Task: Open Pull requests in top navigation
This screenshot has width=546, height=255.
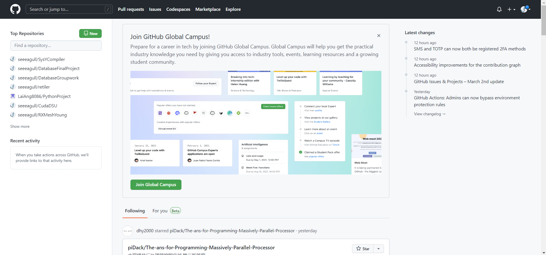Action: pyautogui.click(x=131, y=9)
